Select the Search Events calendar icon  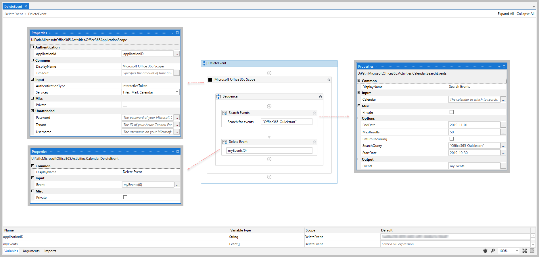click(225, 113)
